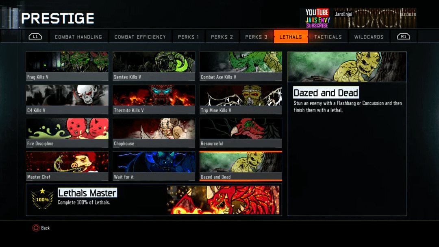Choose the Trip Mine Kills V card
Image resolution: width=439 pixels, height=247 pixels.
241,100
